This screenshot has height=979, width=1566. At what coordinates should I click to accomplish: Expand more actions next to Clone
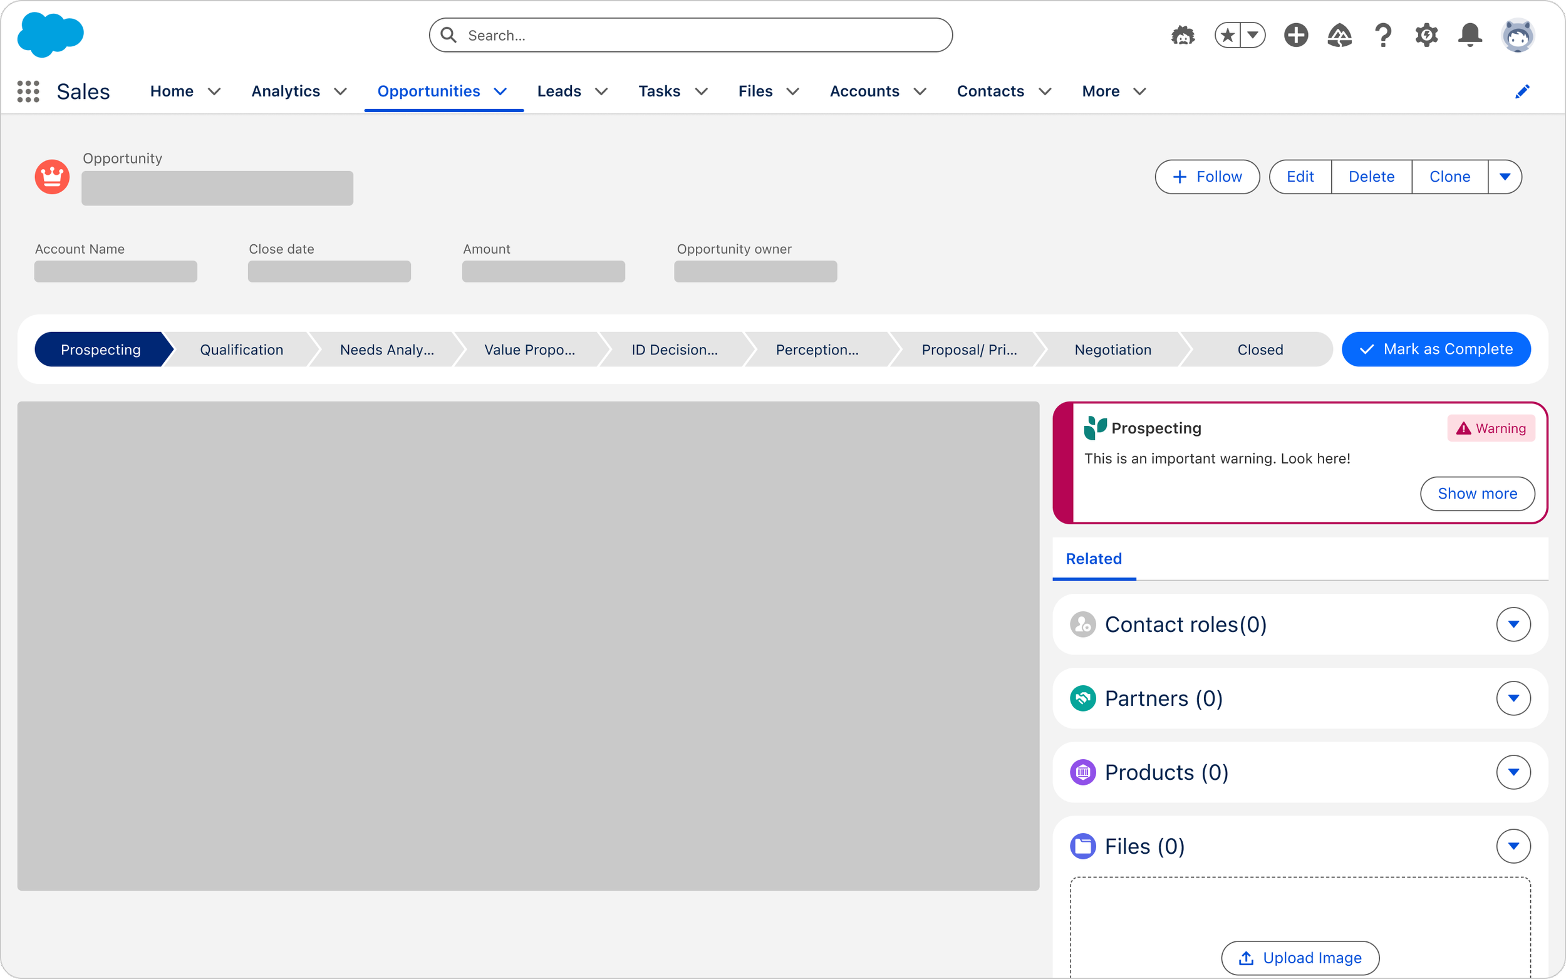pos(1505,177)
